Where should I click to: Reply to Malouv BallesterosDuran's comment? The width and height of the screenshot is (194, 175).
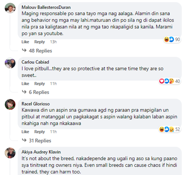click(x=40, y=42)
